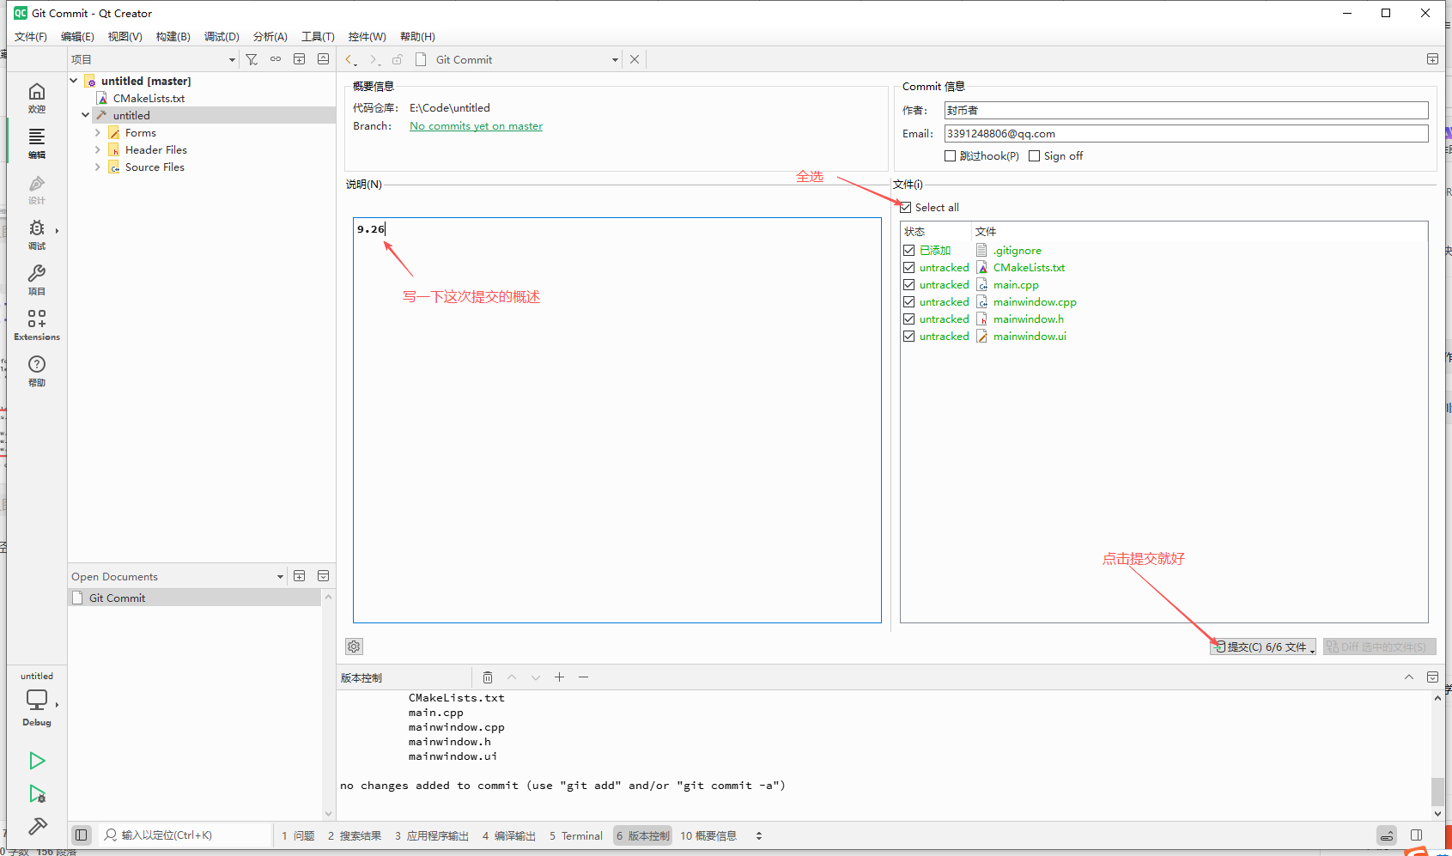
Task: Click the commit description text box
Action: pyautogui.click(x=617, y=420)
